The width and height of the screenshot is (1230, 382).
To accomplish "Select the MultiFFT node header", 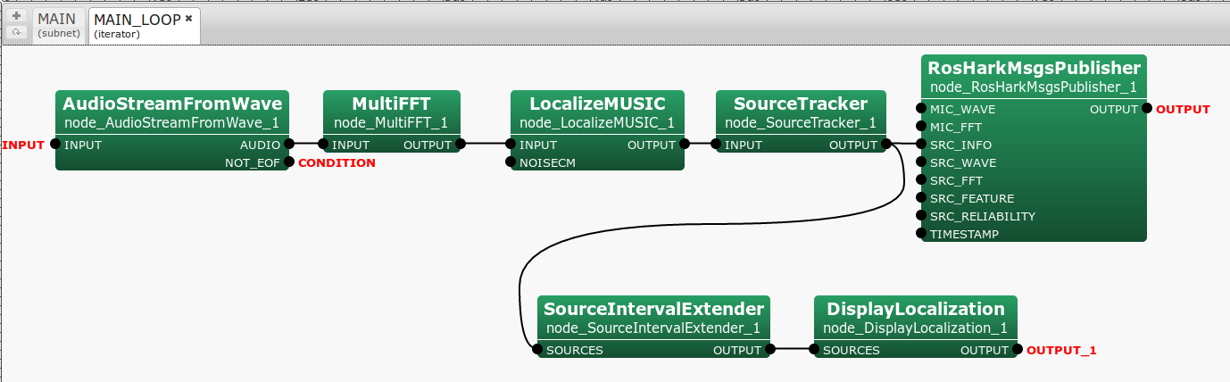I will tap(391, 104).
